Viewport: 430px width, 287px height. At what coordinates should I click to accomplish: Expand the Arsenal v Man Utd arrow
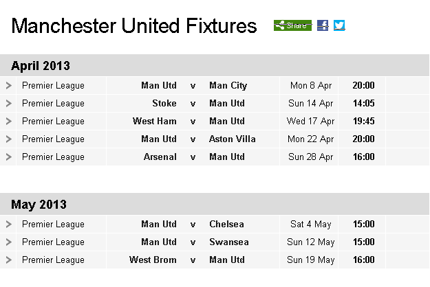click(8, 157)
